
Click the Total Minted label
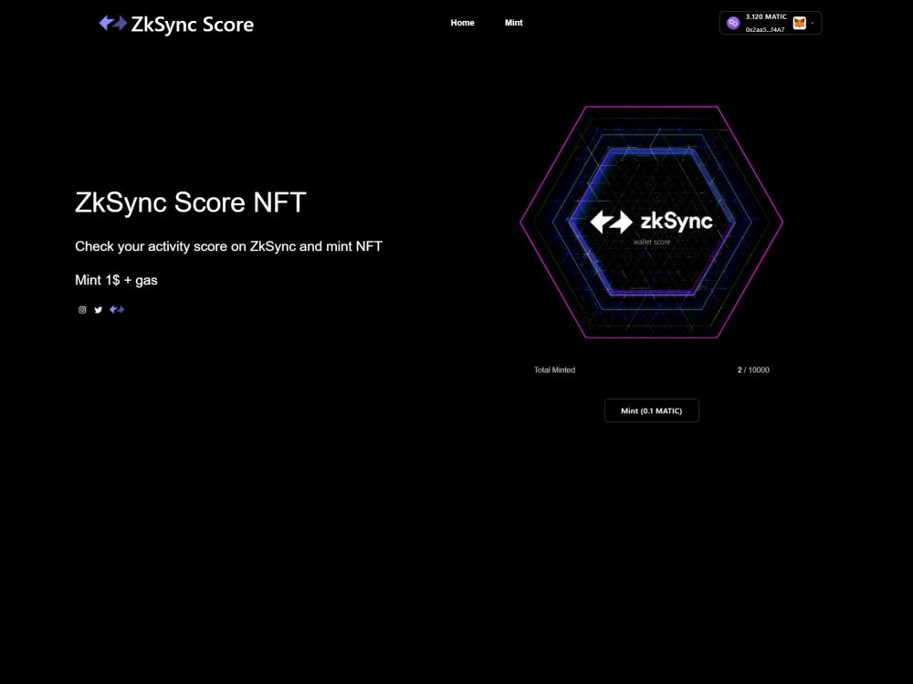click(x=554, y=370)
